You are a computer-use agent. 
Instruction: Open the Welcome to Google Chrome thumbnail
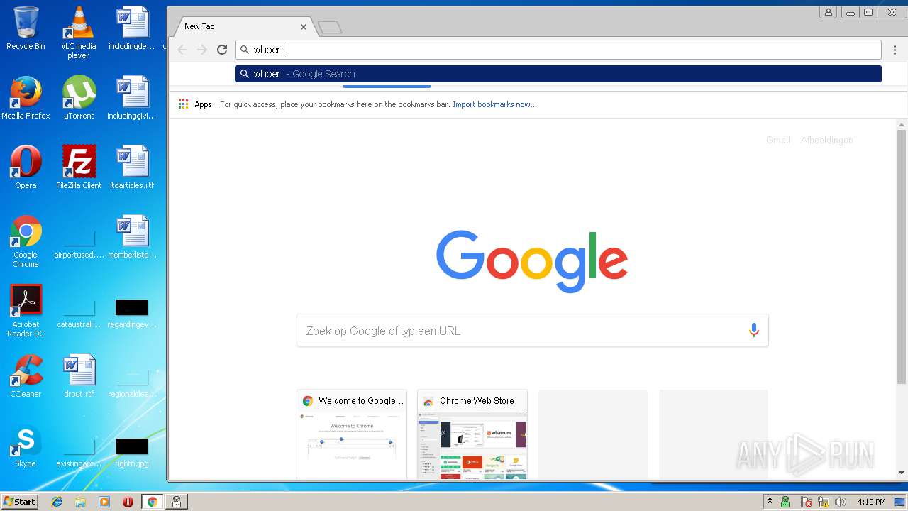pyautogui.click(x=352, y=434)
